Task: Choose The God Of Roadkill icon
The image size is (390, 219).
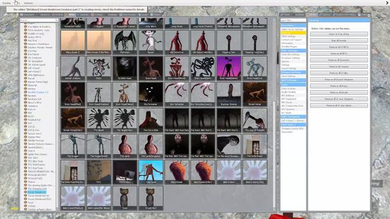Action: click(x=255, y=120)
